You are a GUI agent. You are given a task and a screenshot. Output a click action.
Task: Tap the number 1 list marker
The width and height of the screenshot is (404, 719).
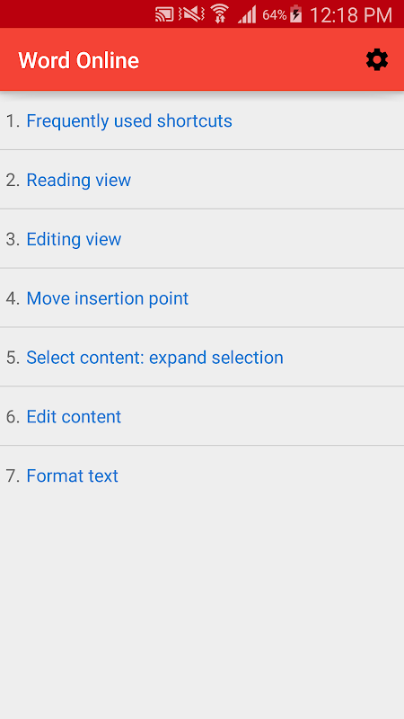13,121
